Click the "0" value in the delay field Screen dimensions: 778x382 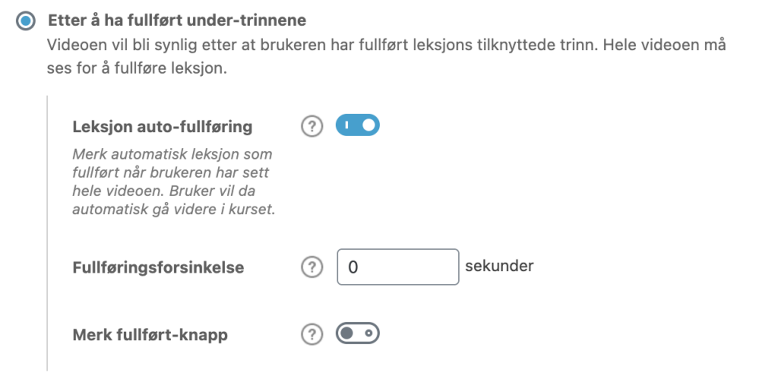(x=353, y=267)
